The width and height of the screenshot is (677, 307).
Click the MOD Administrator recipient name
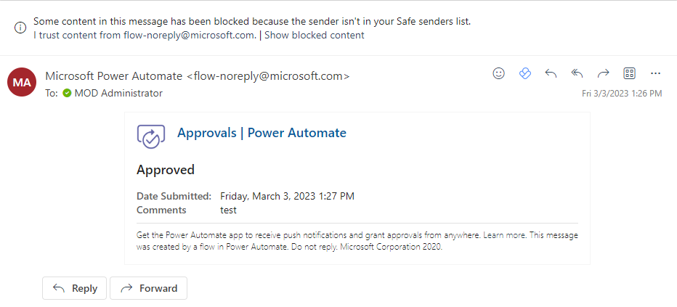pyautogui.click(x=118, y=94)
